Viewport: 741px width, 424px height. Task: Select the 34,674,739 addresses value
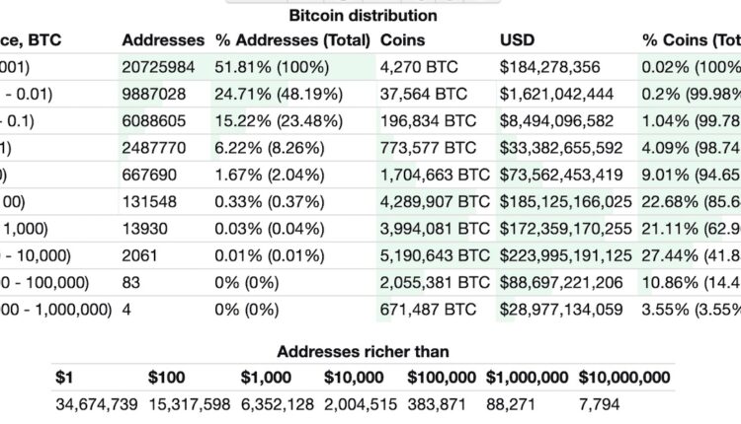tap(96, 405)
